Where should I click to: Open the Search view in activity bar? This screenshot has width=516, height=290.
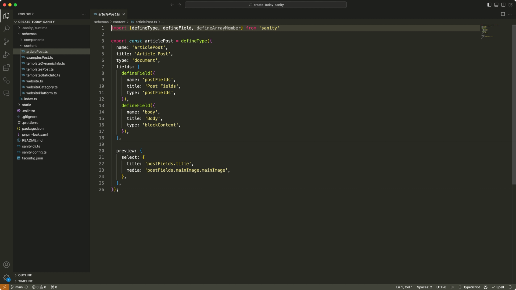coord(6,29)
